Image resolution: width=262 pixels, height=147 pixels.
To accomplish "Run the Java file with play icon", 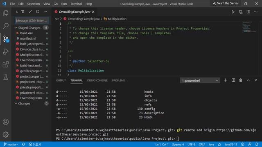I will (233, 12).
